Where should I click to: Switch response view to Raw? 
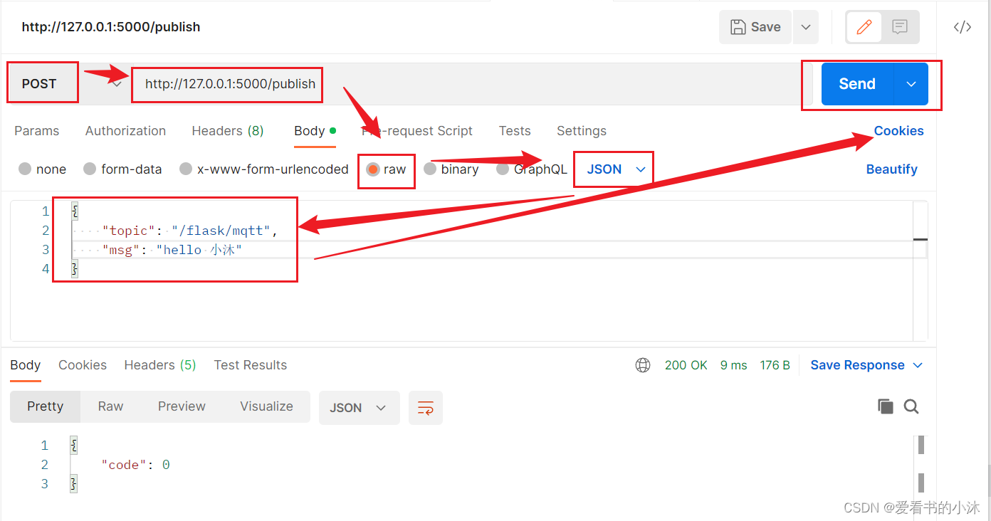click(x=110, y=406)
